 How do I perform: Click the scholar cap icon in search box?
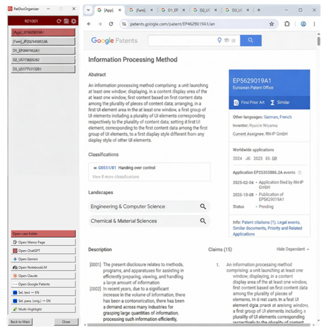pos(226,40)
